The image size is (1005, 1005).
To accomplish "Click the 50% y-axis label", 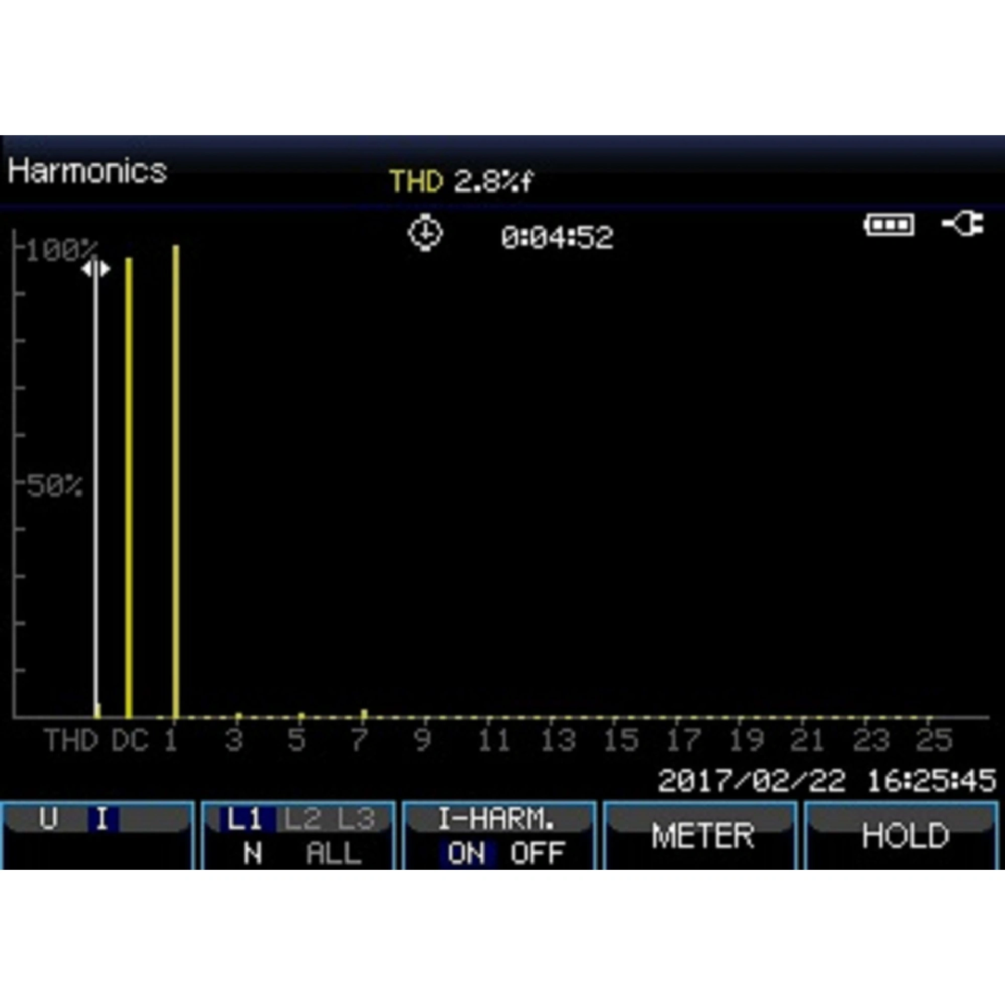I will [54, 486].
